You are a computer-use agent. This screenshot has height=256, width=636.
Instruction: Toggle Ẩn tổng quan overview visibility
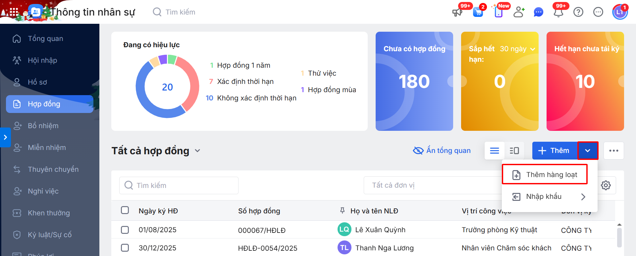pos(442,151)
